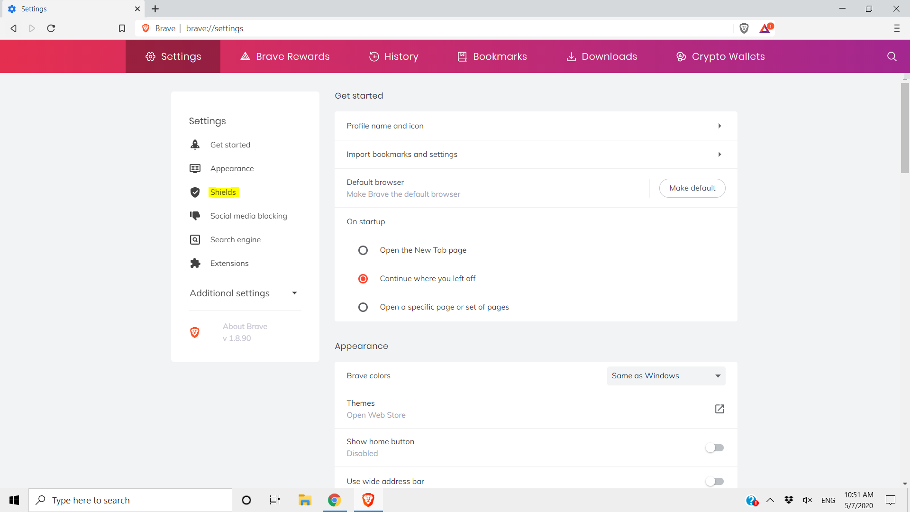Click the settings search magnifier icon
The width and height of the screenshot is (910, 512).
[x=892, y=56]
